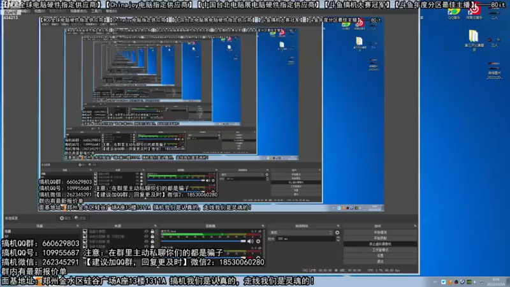Open transition properties gear beside 渐变

[337, 232]
